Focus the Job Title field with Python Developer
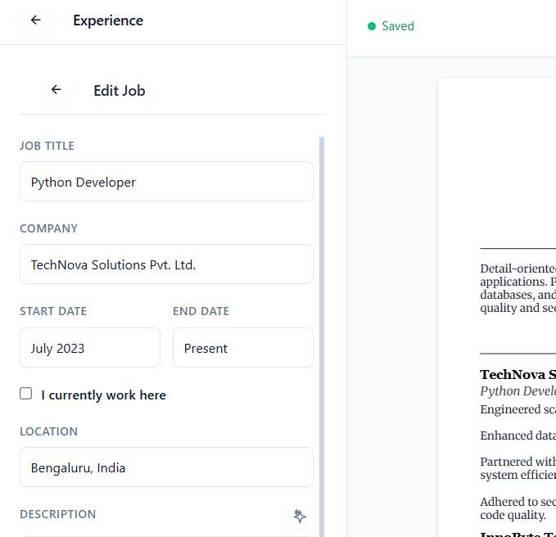 [166, 182]
